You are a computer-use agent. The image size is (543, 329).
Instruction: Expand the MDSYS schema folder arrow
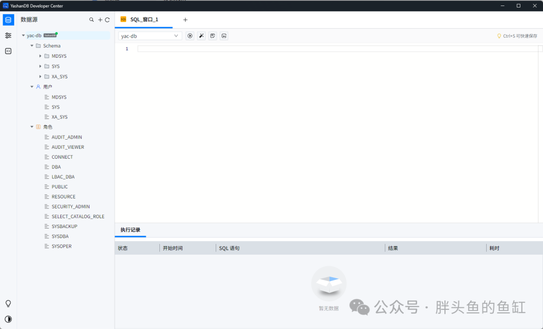point(40,56)
